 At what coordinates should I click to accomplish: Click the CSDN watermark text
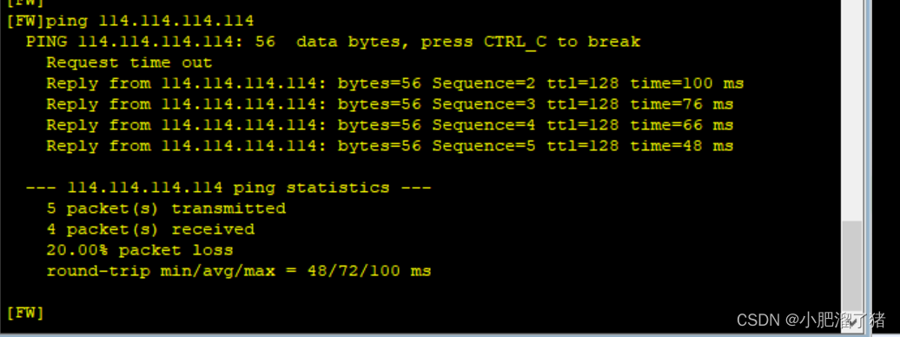(811, 320)
